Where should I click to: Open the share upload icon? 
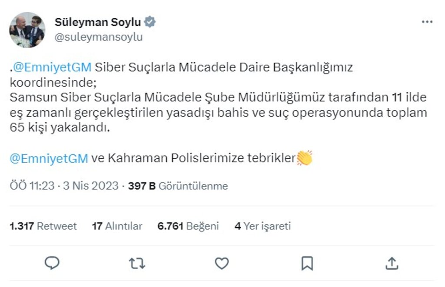[x=392, y=263]
